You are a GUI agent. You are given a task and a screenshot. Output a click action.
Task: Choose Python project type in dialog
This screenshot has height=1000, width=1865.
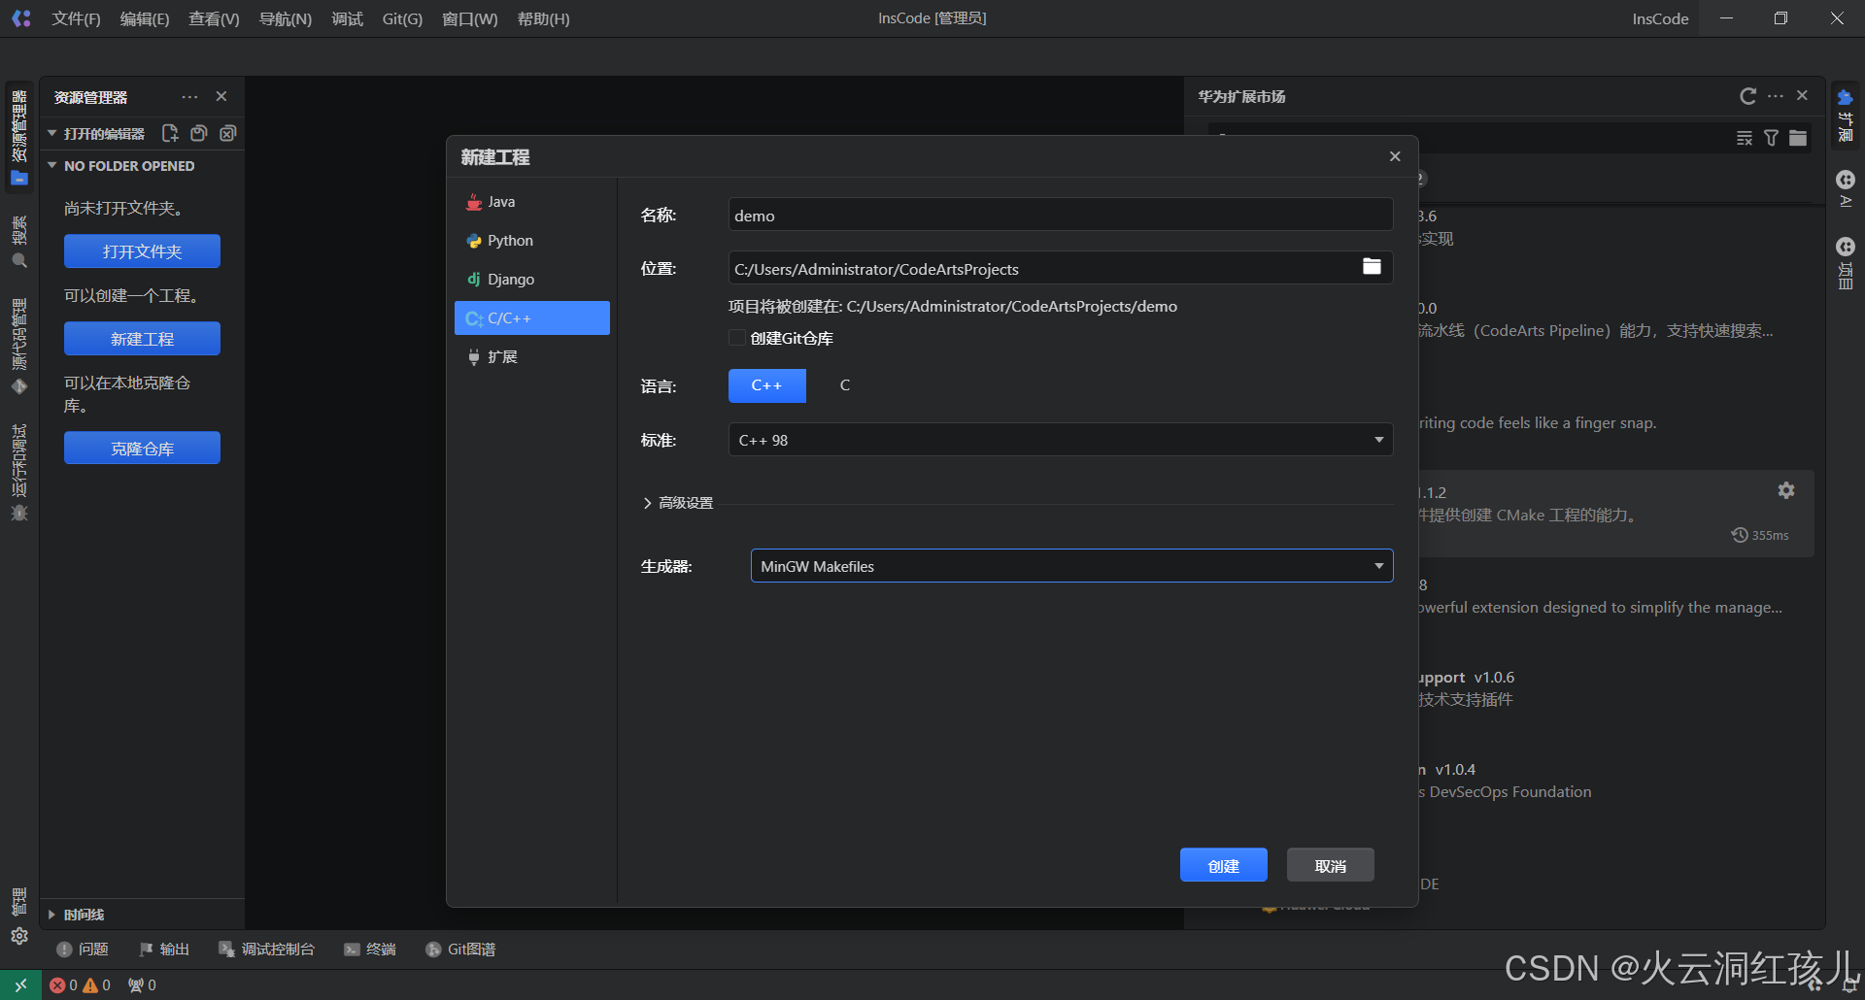pyautogui.click(x=532, y=240)
